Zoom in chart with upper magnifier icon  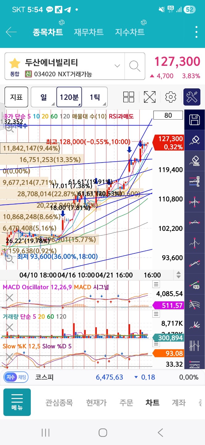point(9,129)
